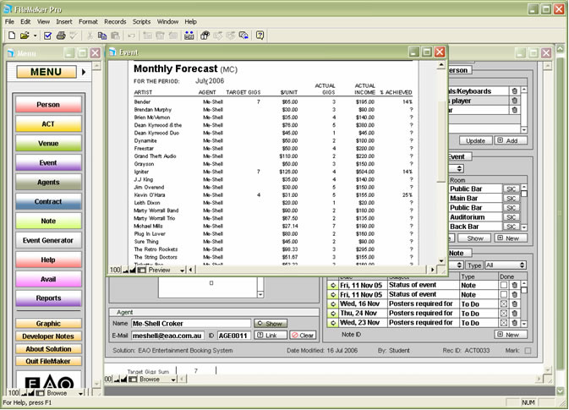The width and height of the screenshot is (569, 410).
Task: Expand the arrow next to MENU
Action: pyautogui.click(x=84, y=72)
